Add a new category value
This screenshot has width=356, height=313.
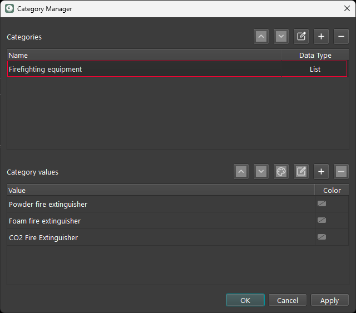click(x=321, y=172)
